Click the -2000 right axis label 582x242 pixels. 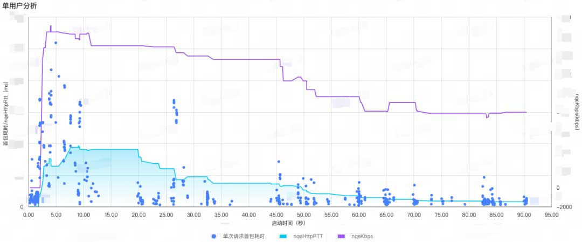(x=563, y=206)
